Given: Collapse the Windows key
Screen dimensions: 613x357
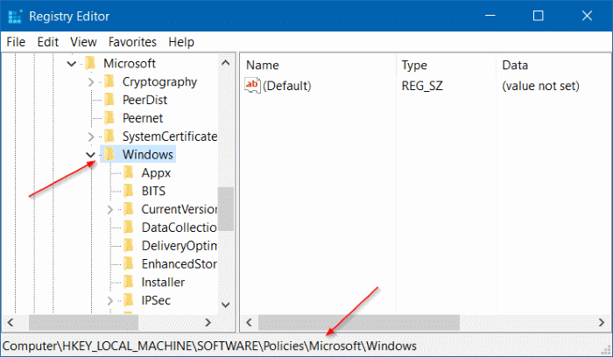Looking at the screenshot, I should (x=91, y=155).
